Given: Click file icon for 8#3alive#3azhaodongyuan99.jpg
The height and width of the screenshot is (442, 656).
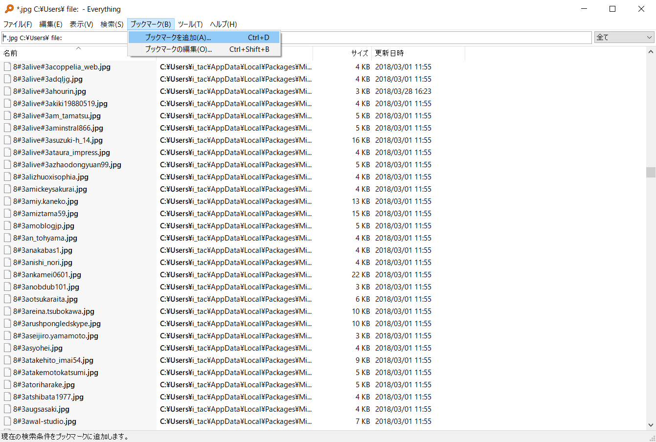Looking at the screenshot, I should (7, 165).
